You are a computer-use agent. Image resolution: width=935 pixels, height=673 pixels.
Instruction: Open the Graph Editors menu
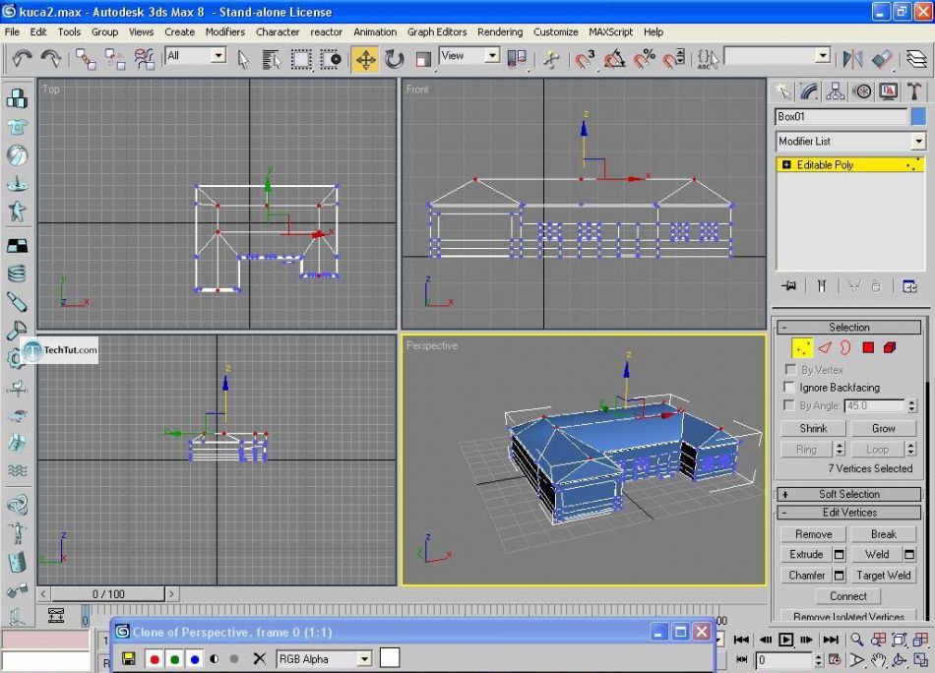436,31
